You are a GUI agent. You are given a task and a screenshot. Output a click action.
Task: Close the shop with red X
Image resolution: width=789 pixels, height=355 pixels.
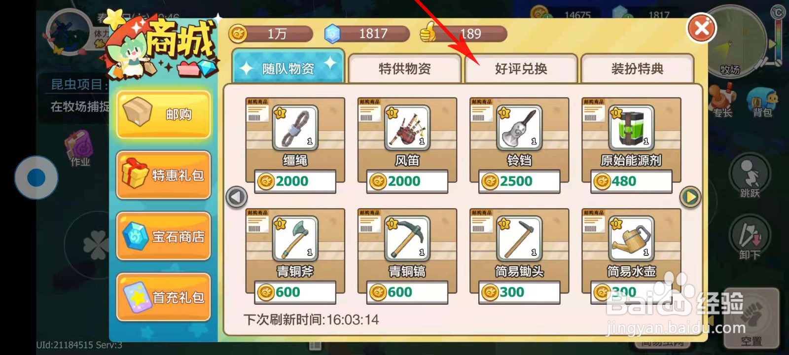click(702, 28)
